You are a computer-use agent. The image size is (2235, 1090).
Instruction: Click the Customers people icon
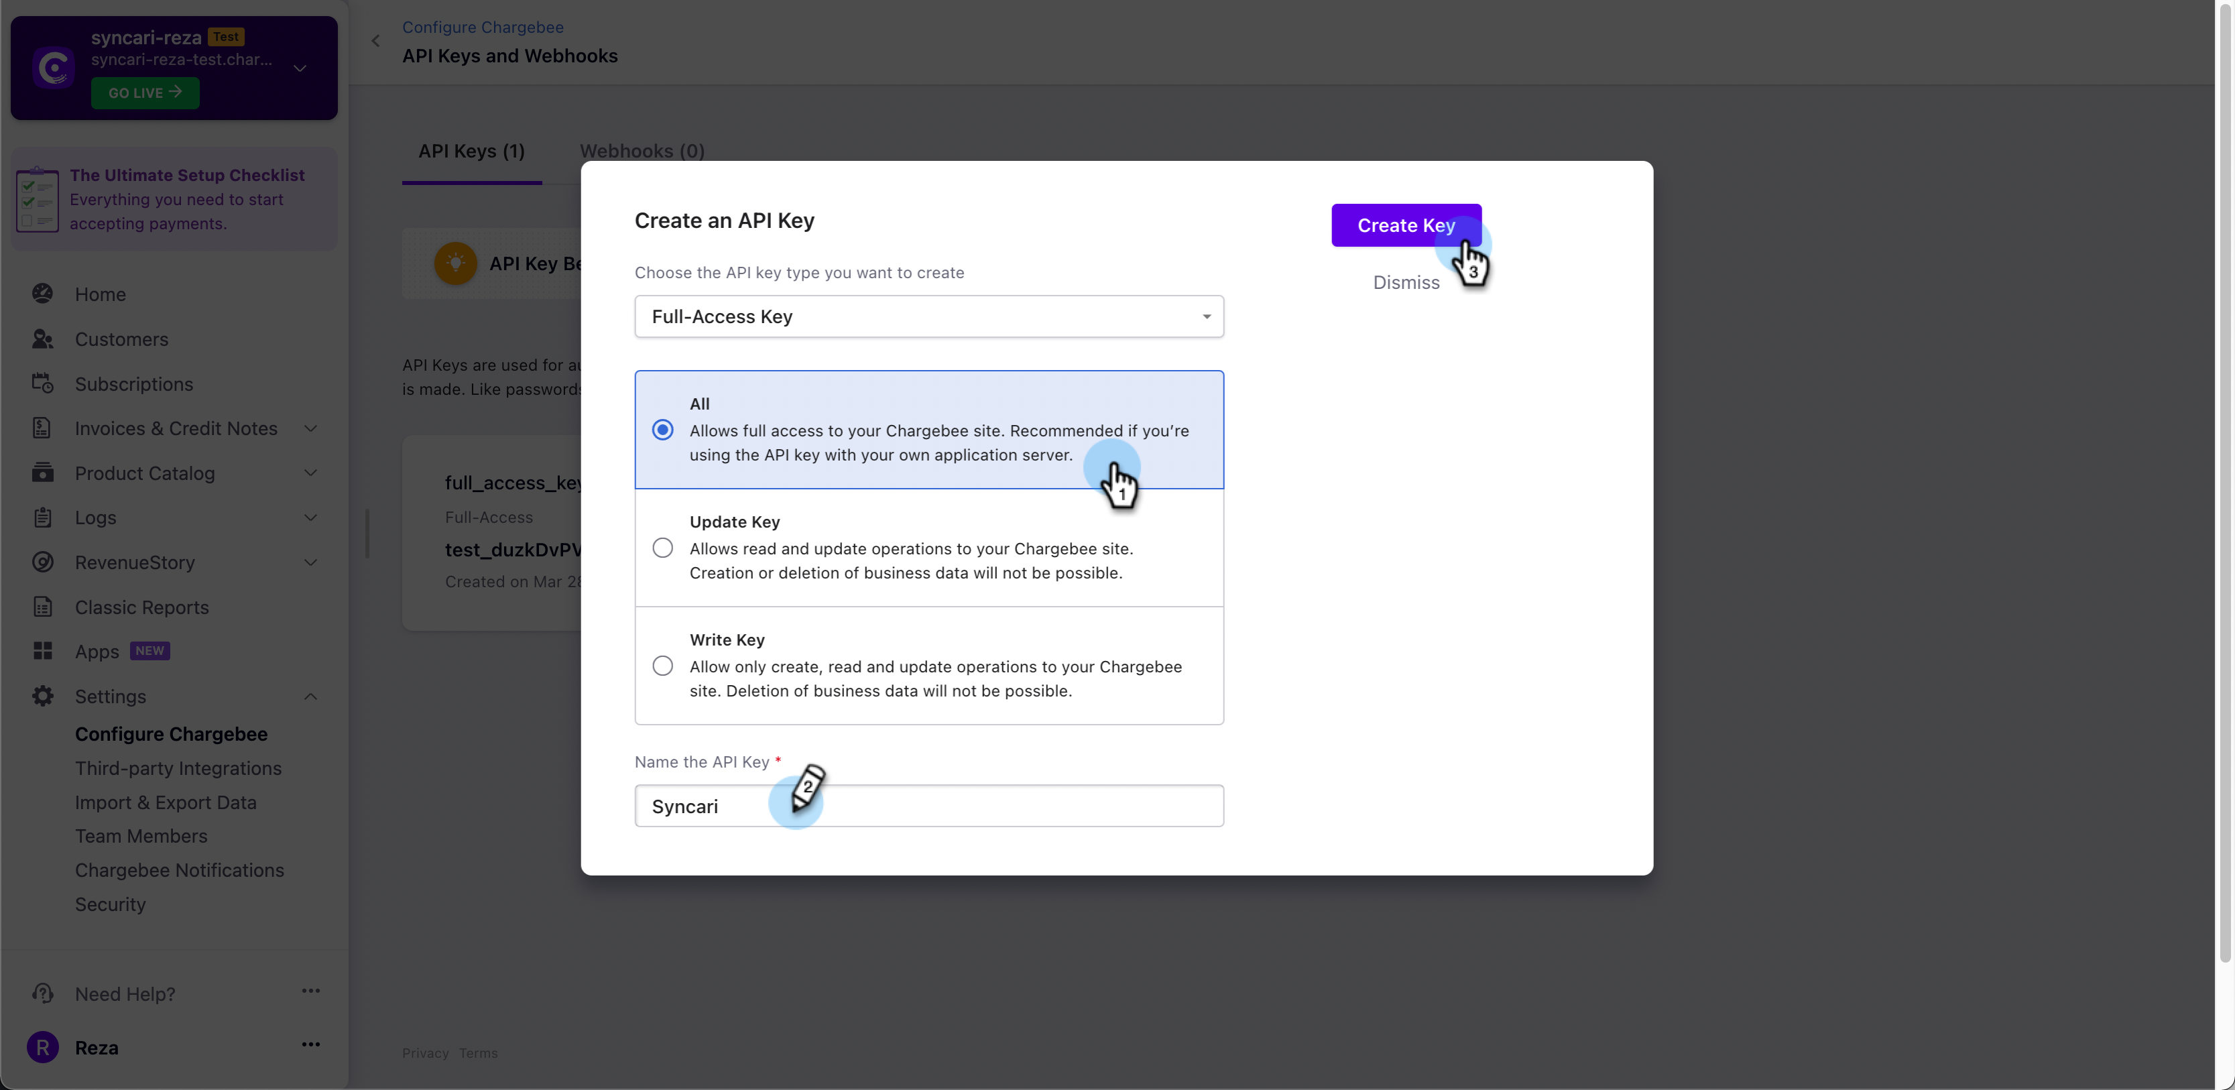(x=42, y=339)
